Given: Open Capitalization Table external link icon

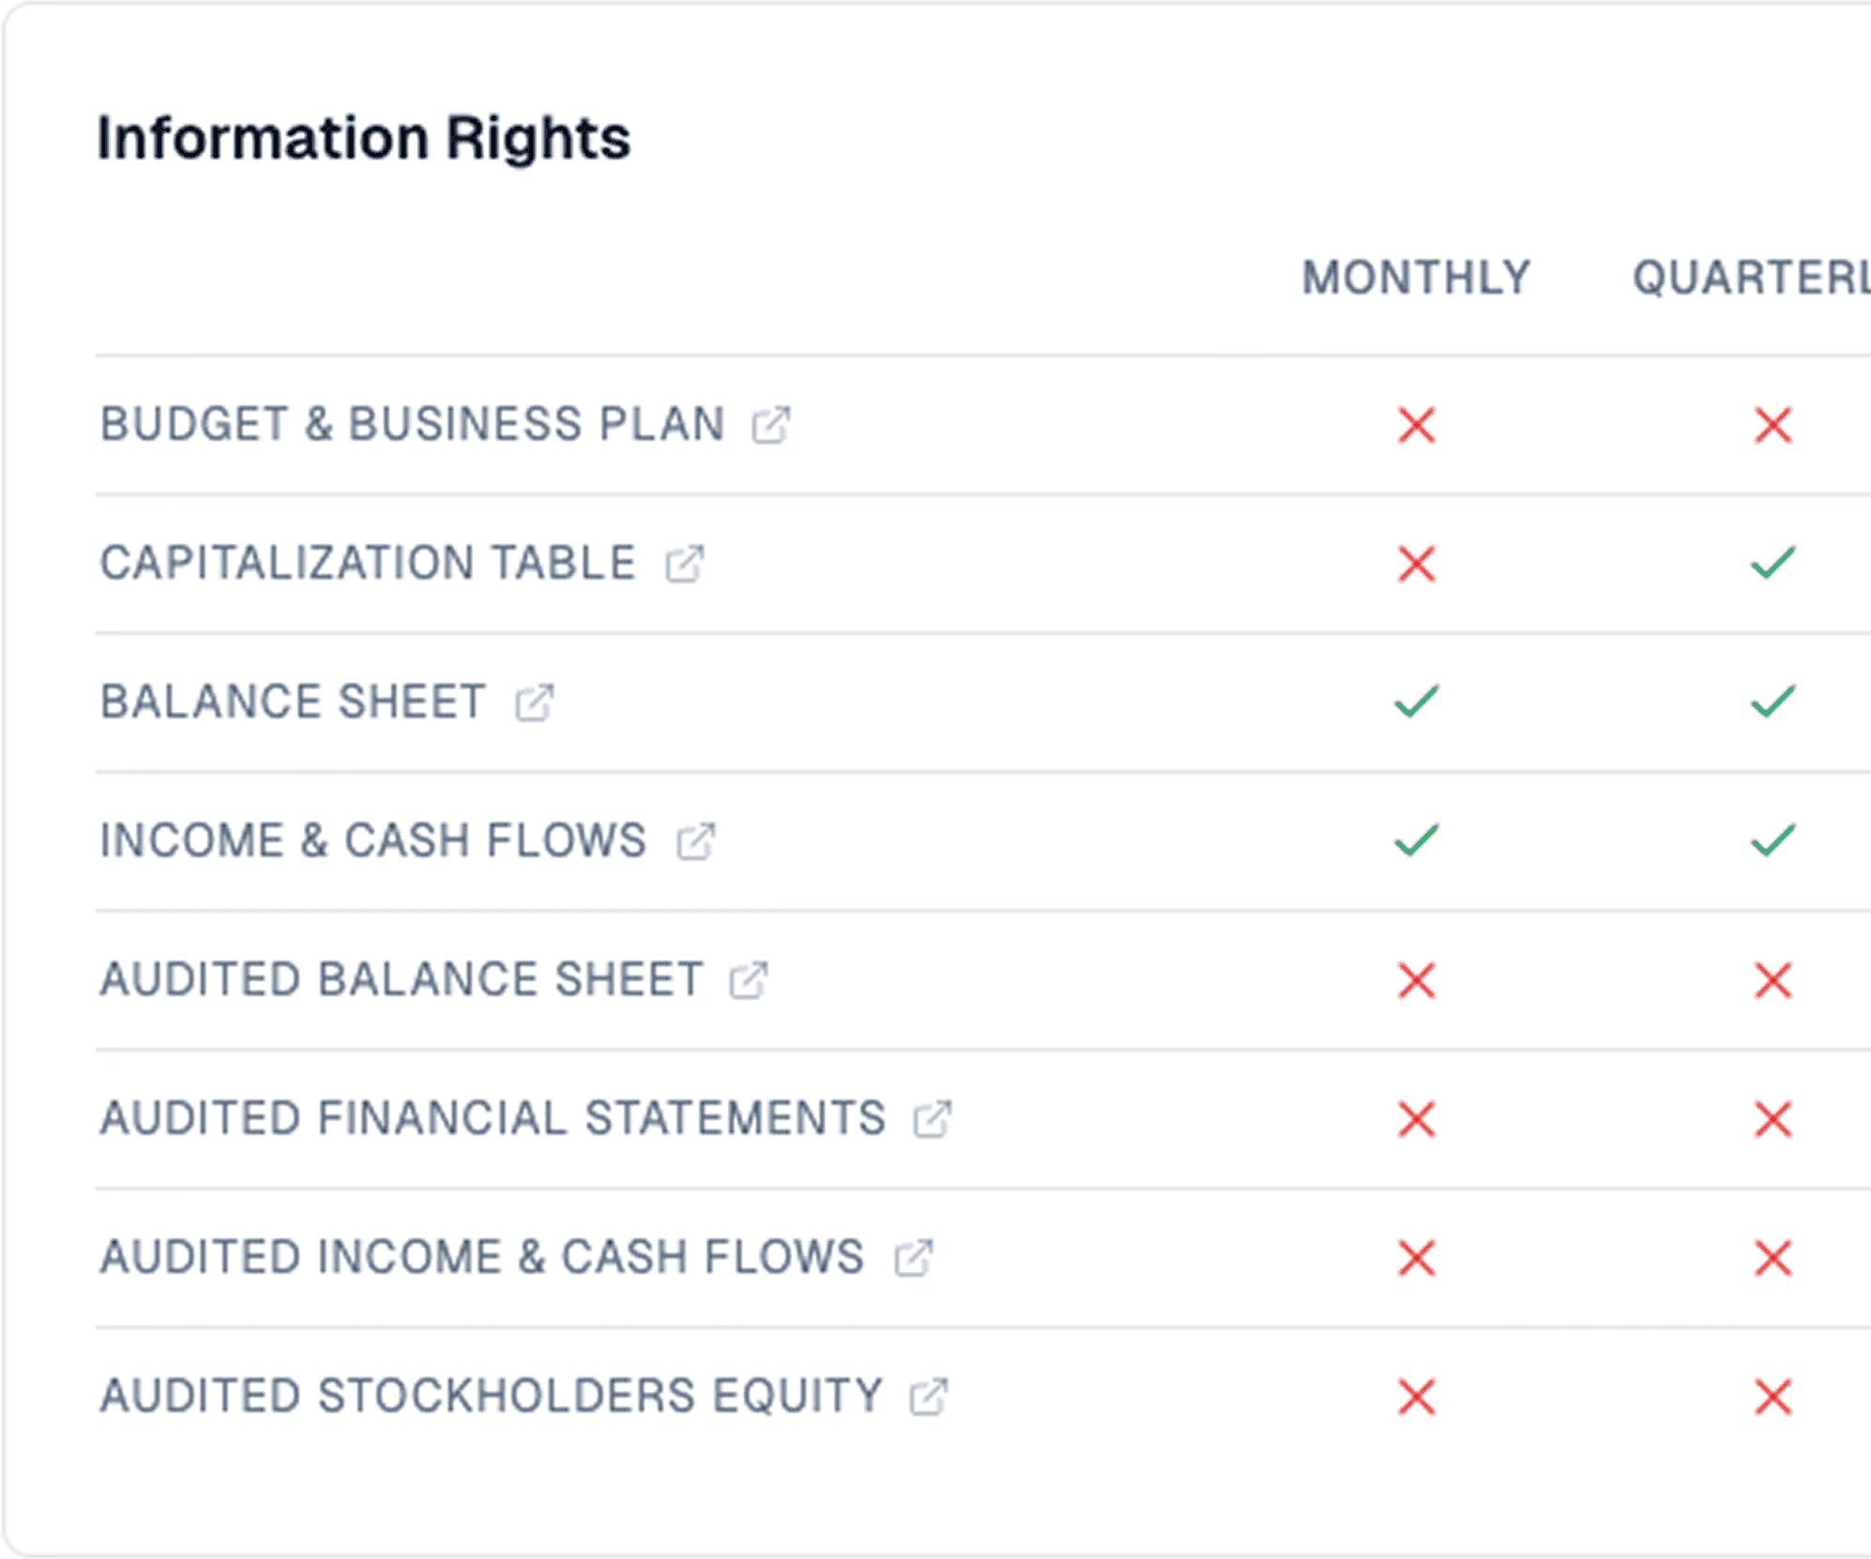Looking at the screenshot, I should [685, 564].
